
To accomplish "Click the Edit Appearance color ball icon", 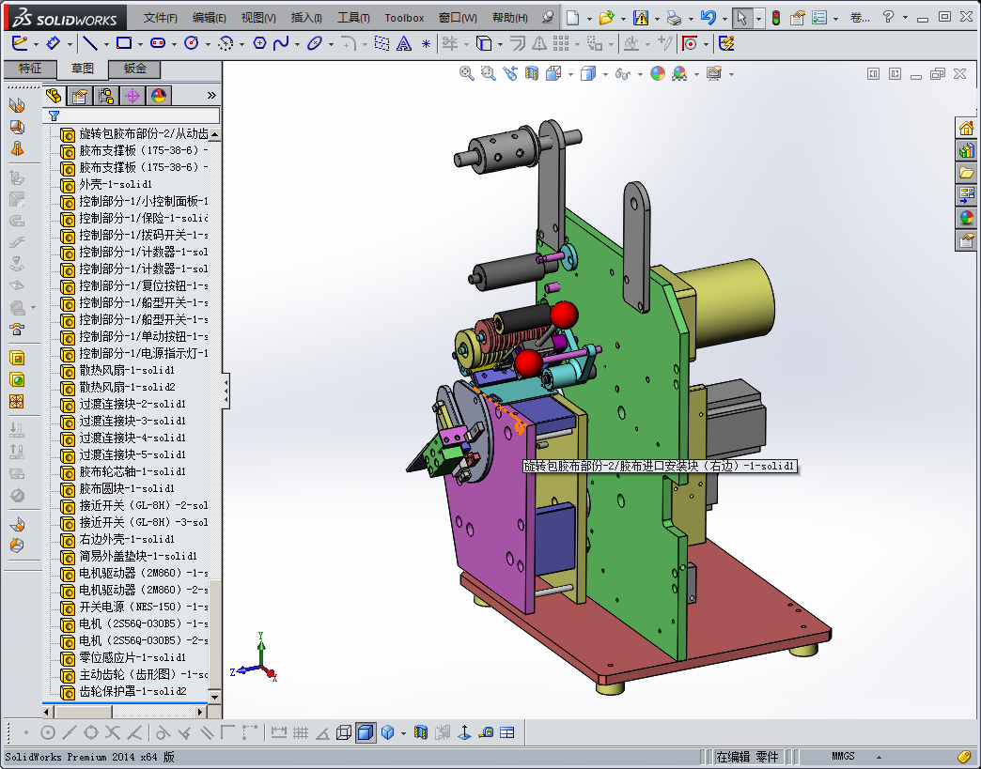I will pyautogui.click(x=658, y=74).
